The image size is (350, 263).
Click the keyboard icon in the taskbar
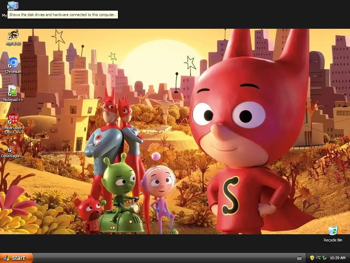pyautogui.click(x=299, y=258)
